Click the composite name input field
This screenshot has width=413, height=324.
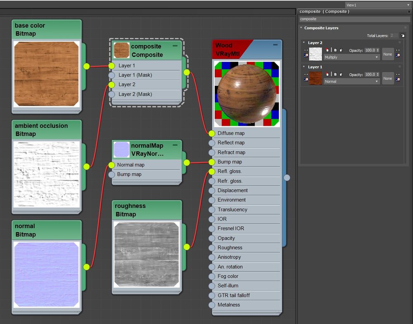354,19
